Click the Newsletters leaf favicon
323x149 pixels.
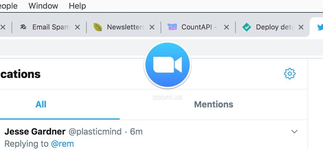pos(98,27)
